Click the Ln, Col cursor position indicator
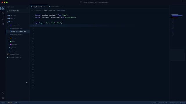Viewport: 186px width, 104px height. tap(154, 103)
